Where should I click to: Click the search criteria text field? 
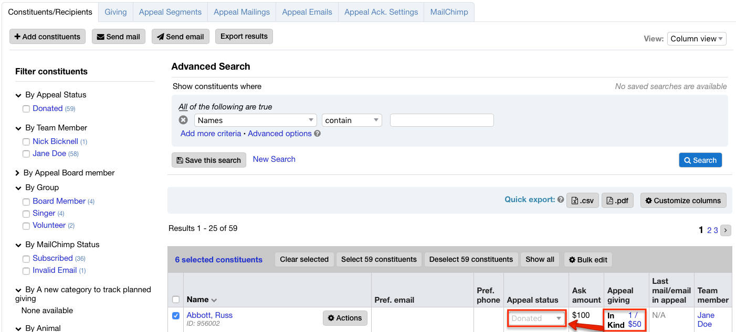coord(441,120)
